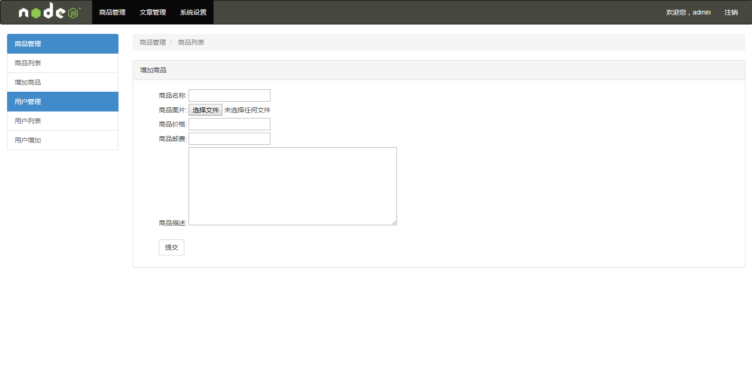Click the 商品价格 label

173,124
